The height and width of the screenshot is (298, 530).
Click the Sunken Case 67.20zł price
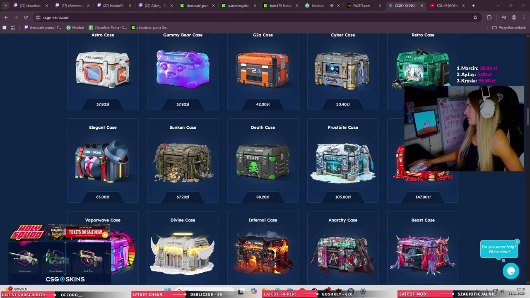pyautogui.click(x=183, y=197)
